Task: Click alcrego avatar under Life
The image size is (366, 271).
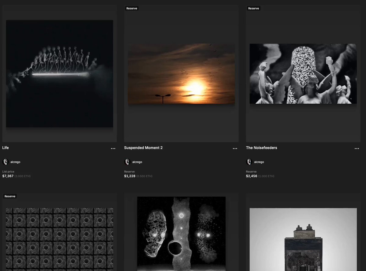Action: pyautogui.click(x=5, y=162)
